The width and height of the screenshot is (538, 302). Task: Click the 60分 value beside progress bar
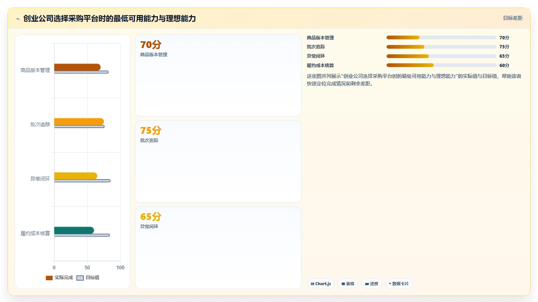click(x=504, y=65)
